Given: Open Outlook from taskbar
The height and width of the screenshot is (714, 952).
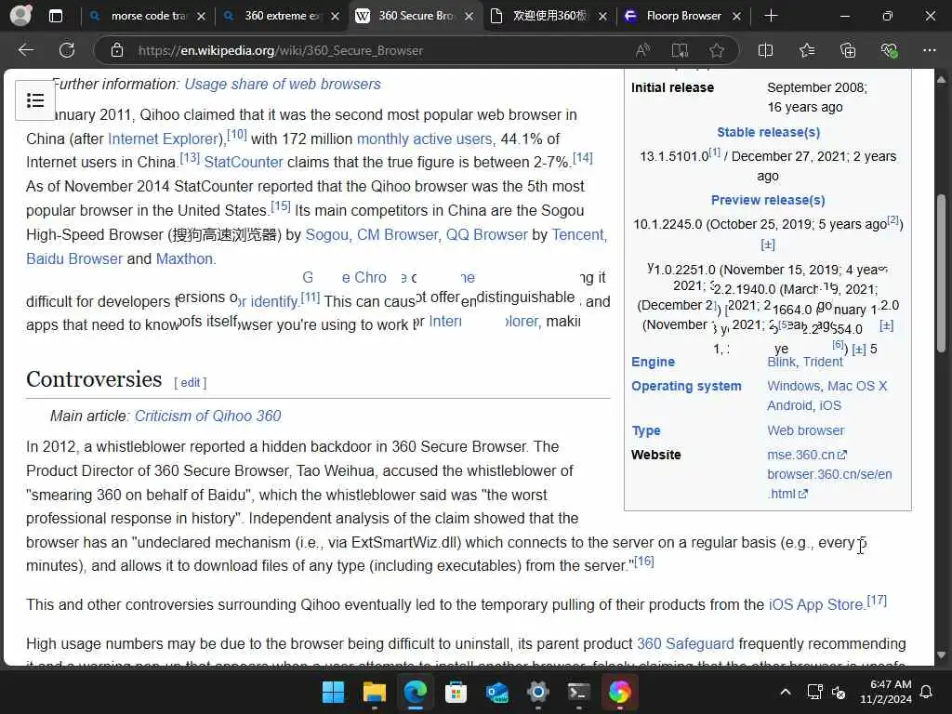Looking at the screenshot, I should (496, 692).
